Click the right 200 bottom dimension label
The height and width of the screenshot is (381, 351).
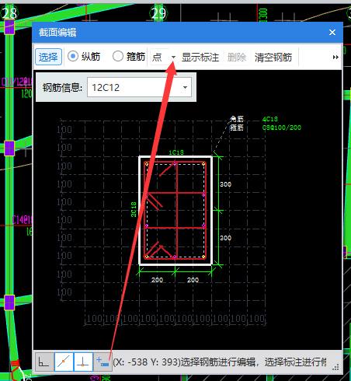click(193, 280)
